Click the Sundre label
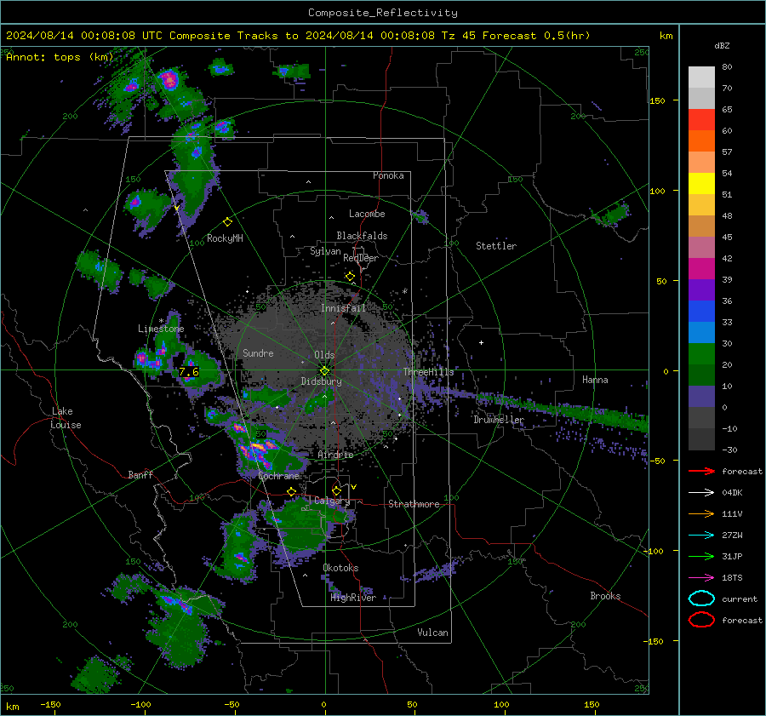The height and width of the screenshot is (716, 766). (258, 352)
